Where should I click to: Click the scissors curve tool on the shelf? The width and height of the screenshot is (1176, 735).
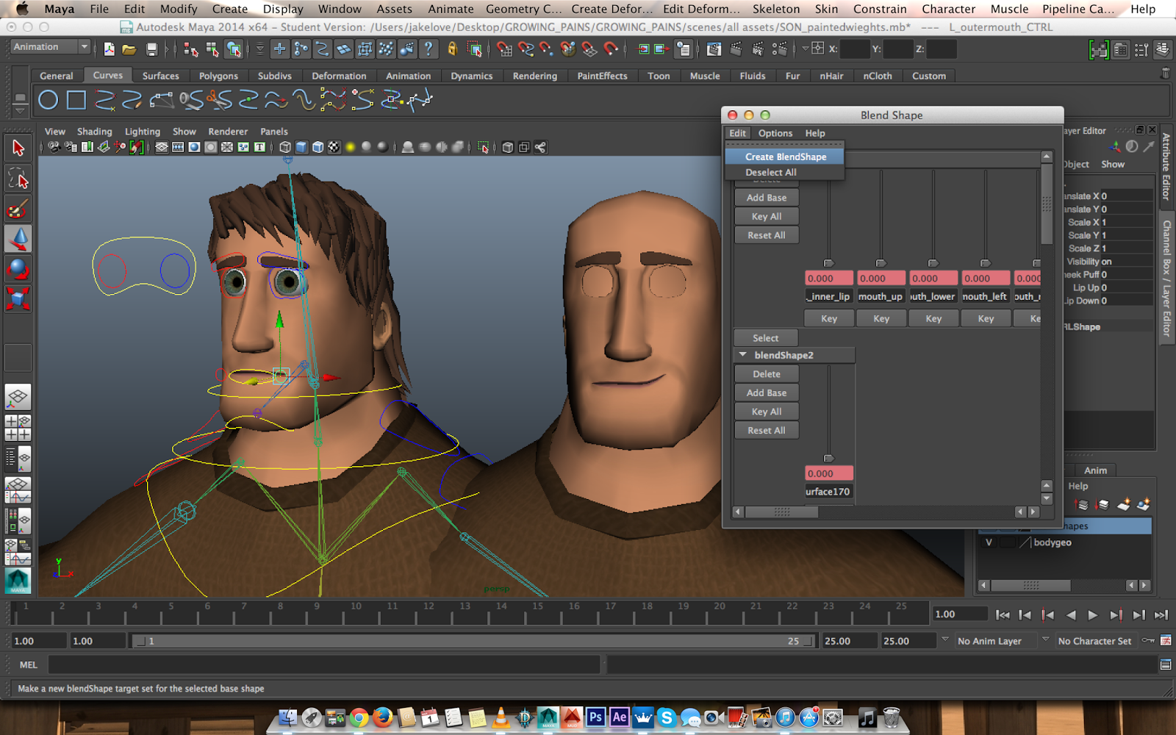tap(218, 99)
